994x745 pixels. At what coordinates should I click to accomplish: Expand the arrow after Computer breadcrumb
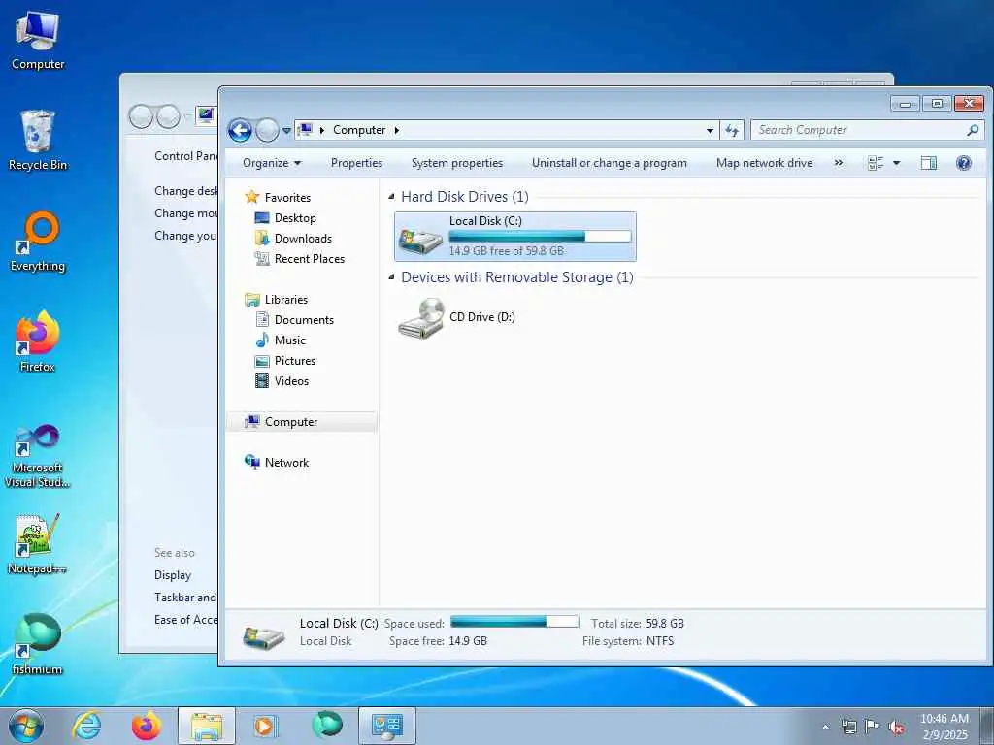tap(397, 130)
